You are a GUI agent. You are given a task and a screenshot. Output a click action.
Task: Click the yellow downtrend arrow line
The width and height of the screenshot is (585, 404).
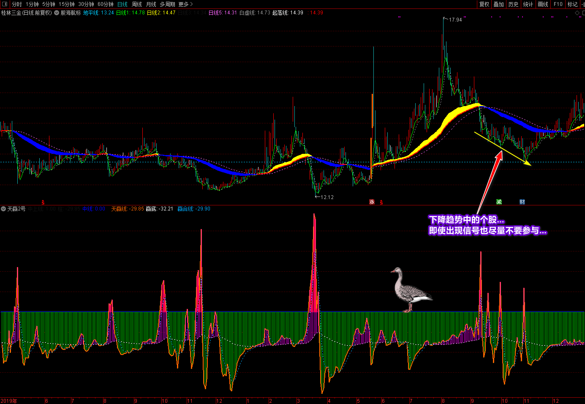[503, 149]
